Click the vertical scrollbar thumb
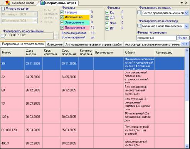The width and height of the screenshot is (190, 149). (187, 76)
